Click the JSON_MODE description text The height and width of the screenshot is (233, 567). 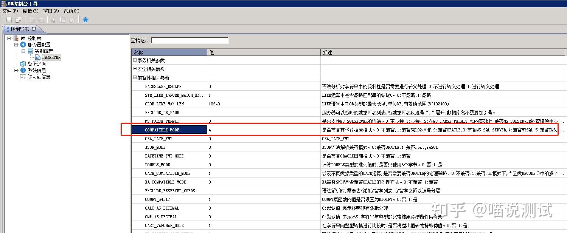click(380, 147)
